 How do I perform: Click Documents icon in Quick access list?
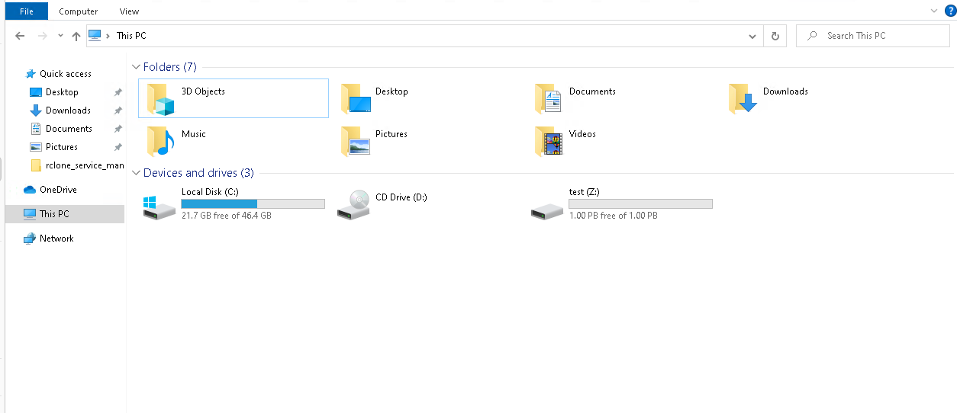click(x=36, y=129)
